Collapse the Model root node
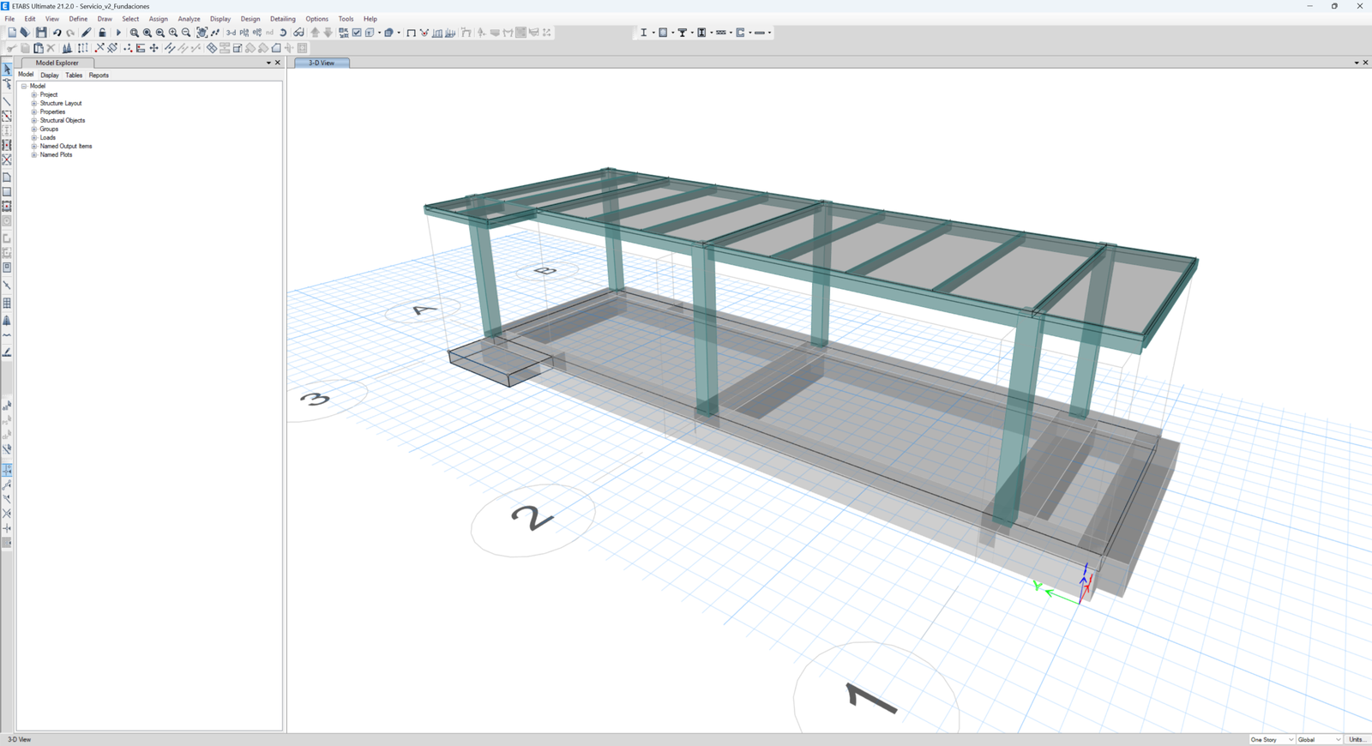 tap(24, 86)
